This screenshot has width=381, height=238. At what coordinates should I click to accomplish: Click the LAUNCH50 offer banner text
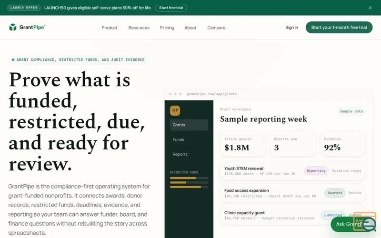point(98,8)
